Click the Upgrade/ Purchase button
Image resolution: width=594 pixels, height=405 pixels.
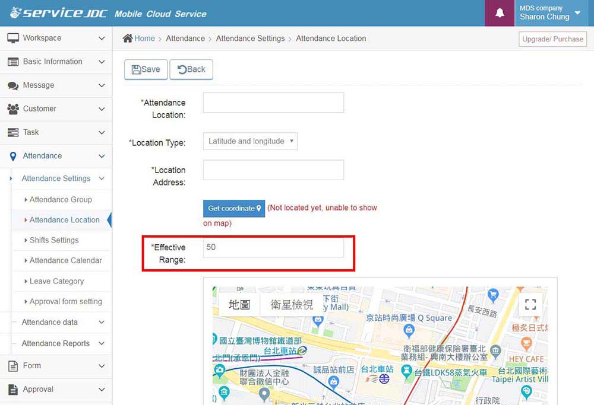[552, 39]
